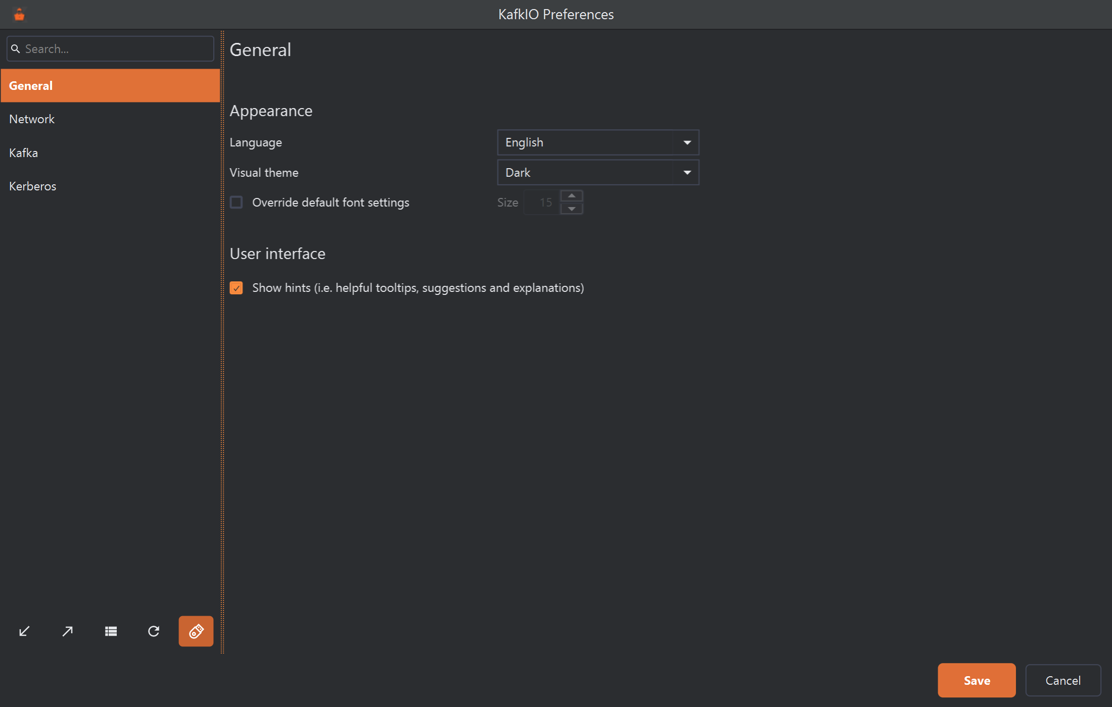Cancel the preferences dialog

(1063, 680)
